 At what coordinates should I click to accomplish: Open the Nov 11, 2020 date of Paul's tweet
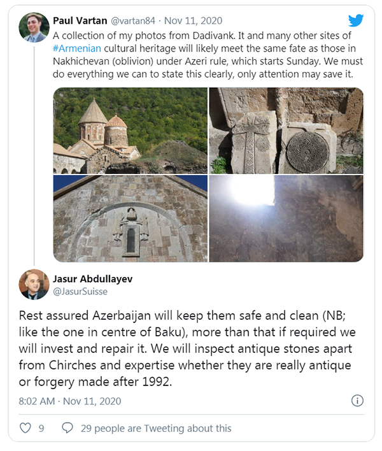coord(193,21)
